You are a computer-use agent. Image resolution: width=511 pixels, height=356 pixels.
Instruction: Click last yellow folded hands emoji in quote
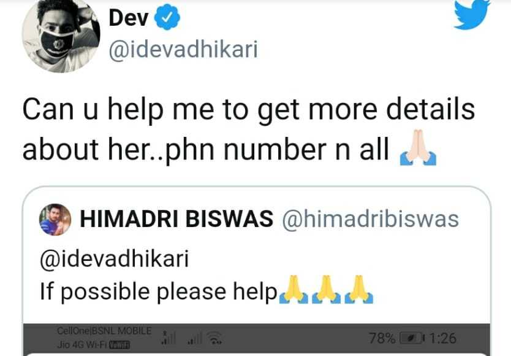coord(359,290)
